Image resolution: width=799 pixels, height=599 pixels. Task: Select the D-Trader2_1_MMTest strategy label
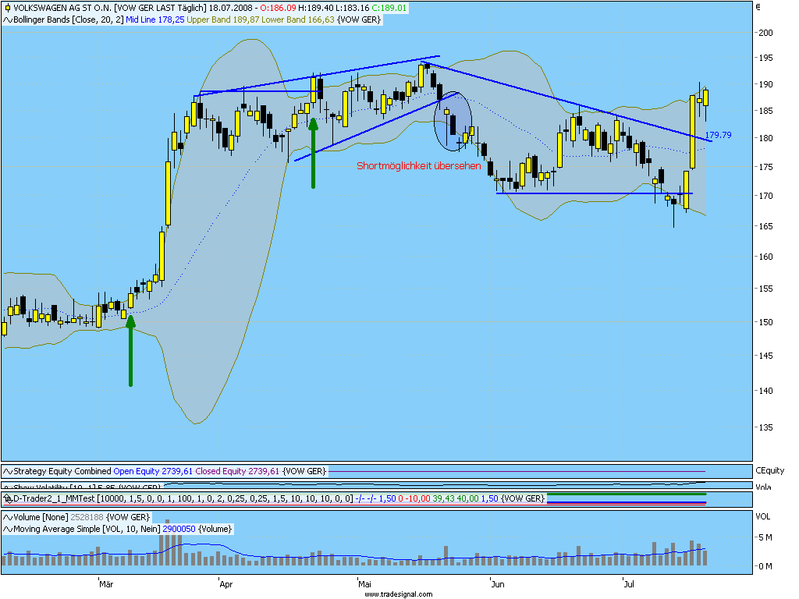tap(54, 498)
